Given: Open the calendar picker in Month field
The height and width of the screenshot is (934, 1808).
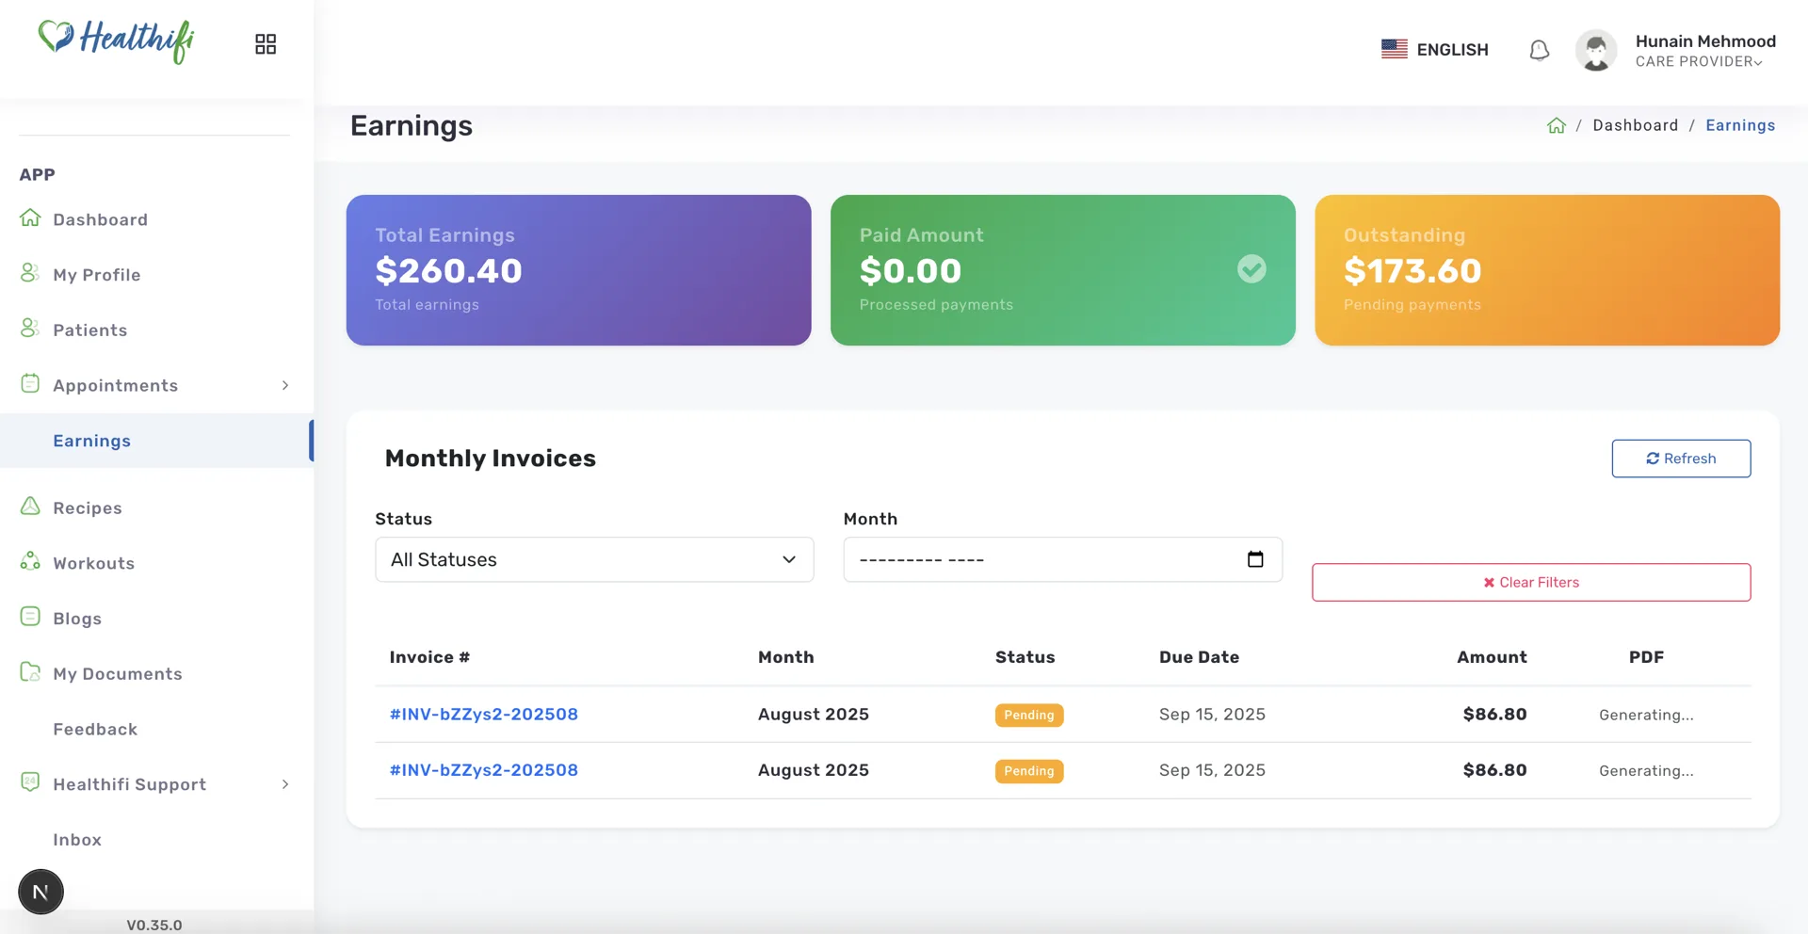Looking at the screenshot, I should tap(1255, 559).
